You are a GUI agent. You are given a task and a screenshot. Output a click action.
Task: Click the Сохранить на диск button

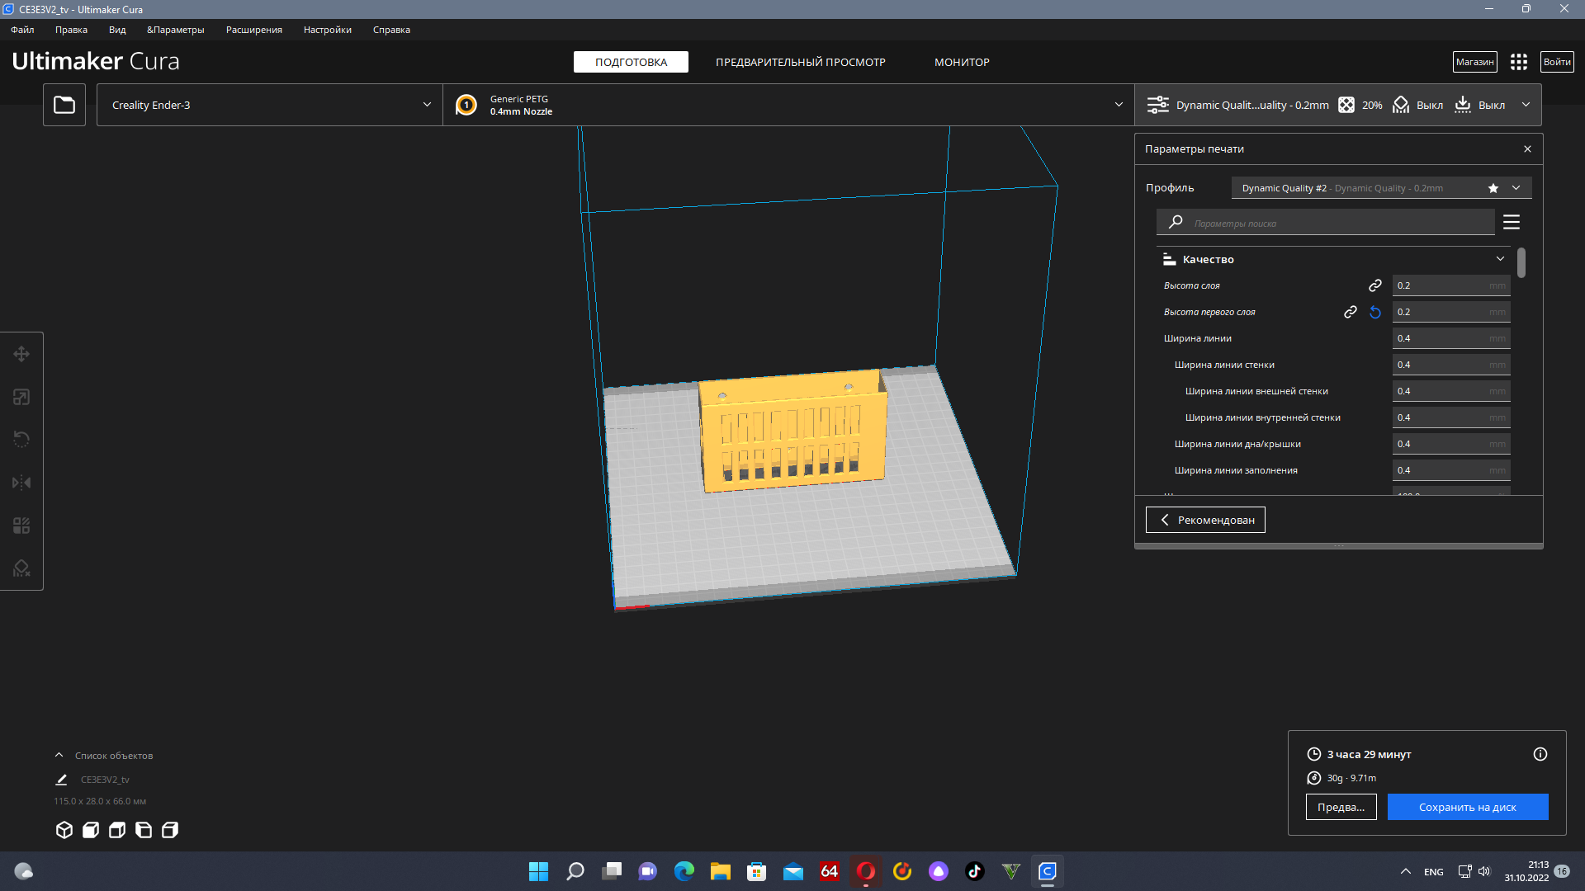1467,807
